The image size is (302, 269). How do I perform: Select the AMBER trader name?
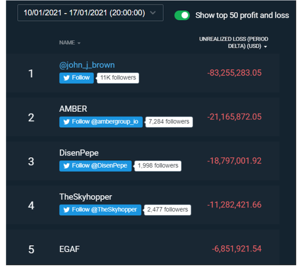(x=73, y=109)
